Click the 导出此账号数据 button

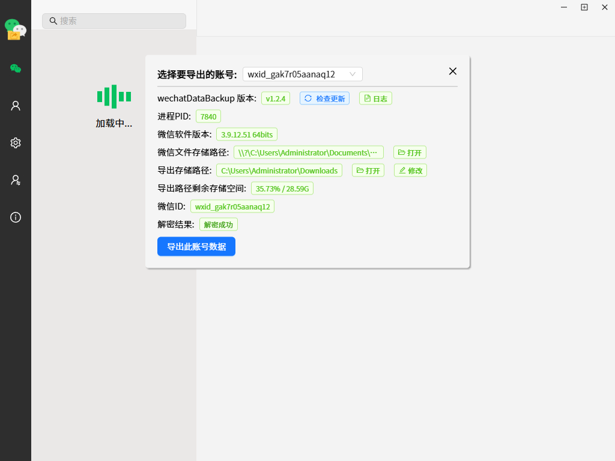point(196,247)
